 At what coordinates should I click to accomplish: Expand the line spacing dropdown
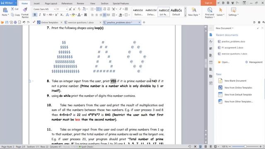point(116,15)
